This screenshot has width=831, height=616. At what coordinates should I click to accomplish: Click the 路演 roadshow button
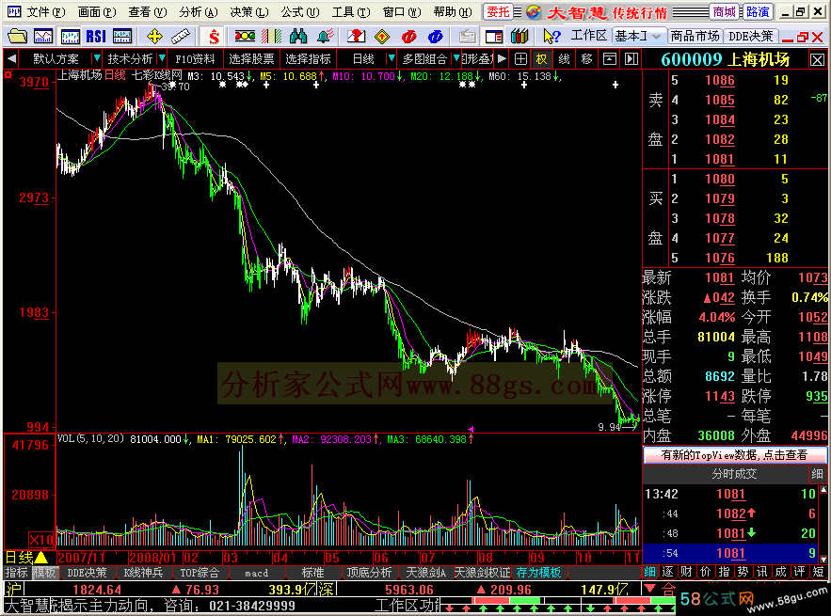(x=758, y=11)
